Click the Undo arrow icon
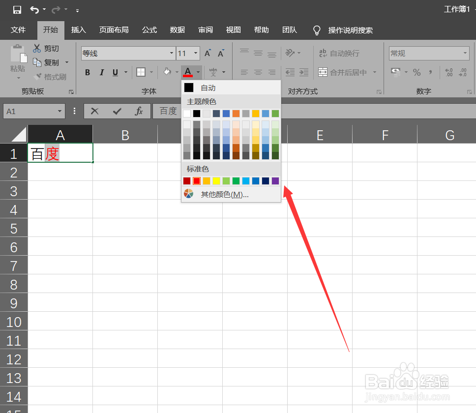The width and height of the screenshot is (476, 413). coord(34,10)
